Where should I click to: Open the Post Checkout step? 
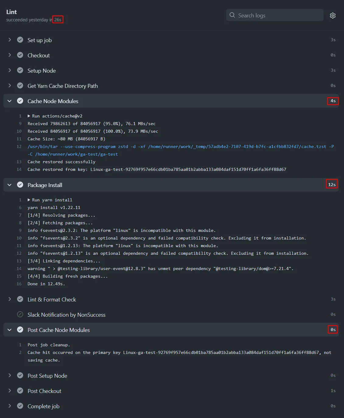(x=44, y=391)
